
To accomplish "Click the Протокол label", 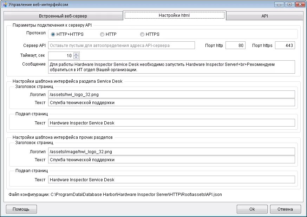I will pyautogui.click(x=36, y=33).
